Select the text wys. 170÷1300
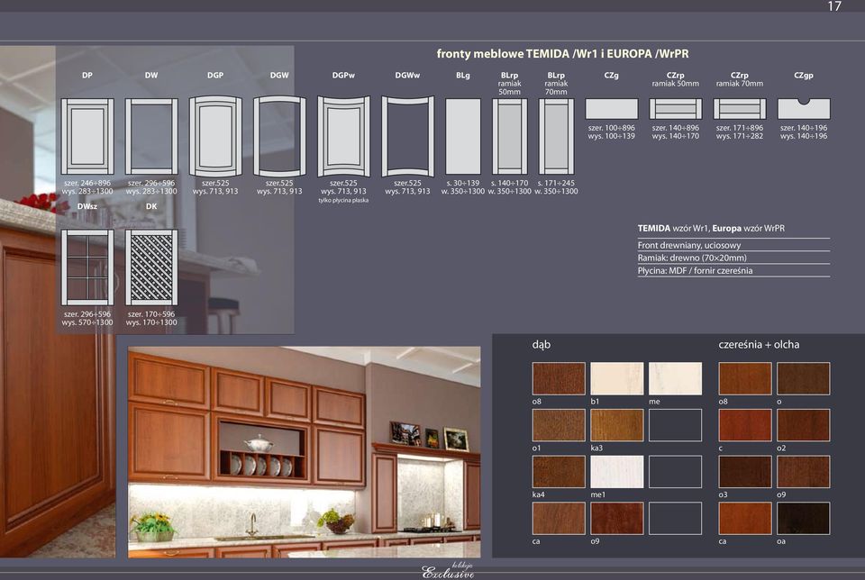Image resolution: width=865 pixels, height=580 pixels. click(151, 322)
